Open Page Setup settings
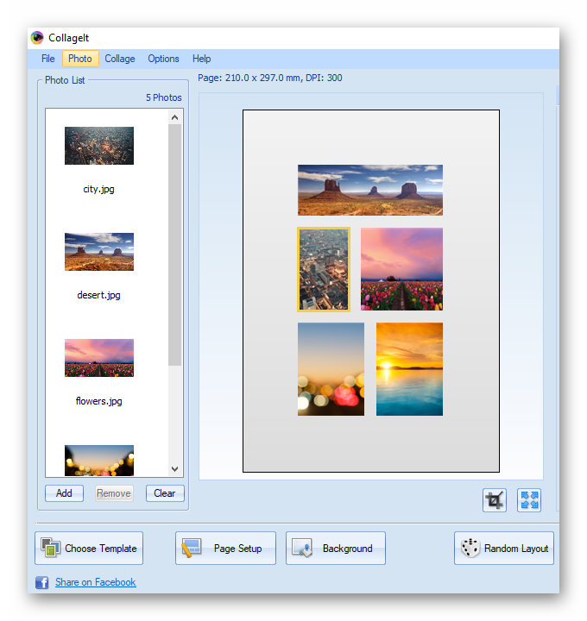 coord(225,549)
